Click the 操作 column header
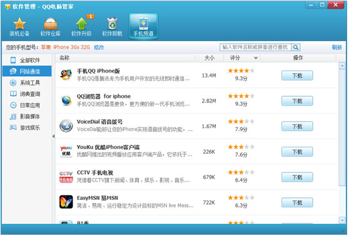 pos(298,58)
